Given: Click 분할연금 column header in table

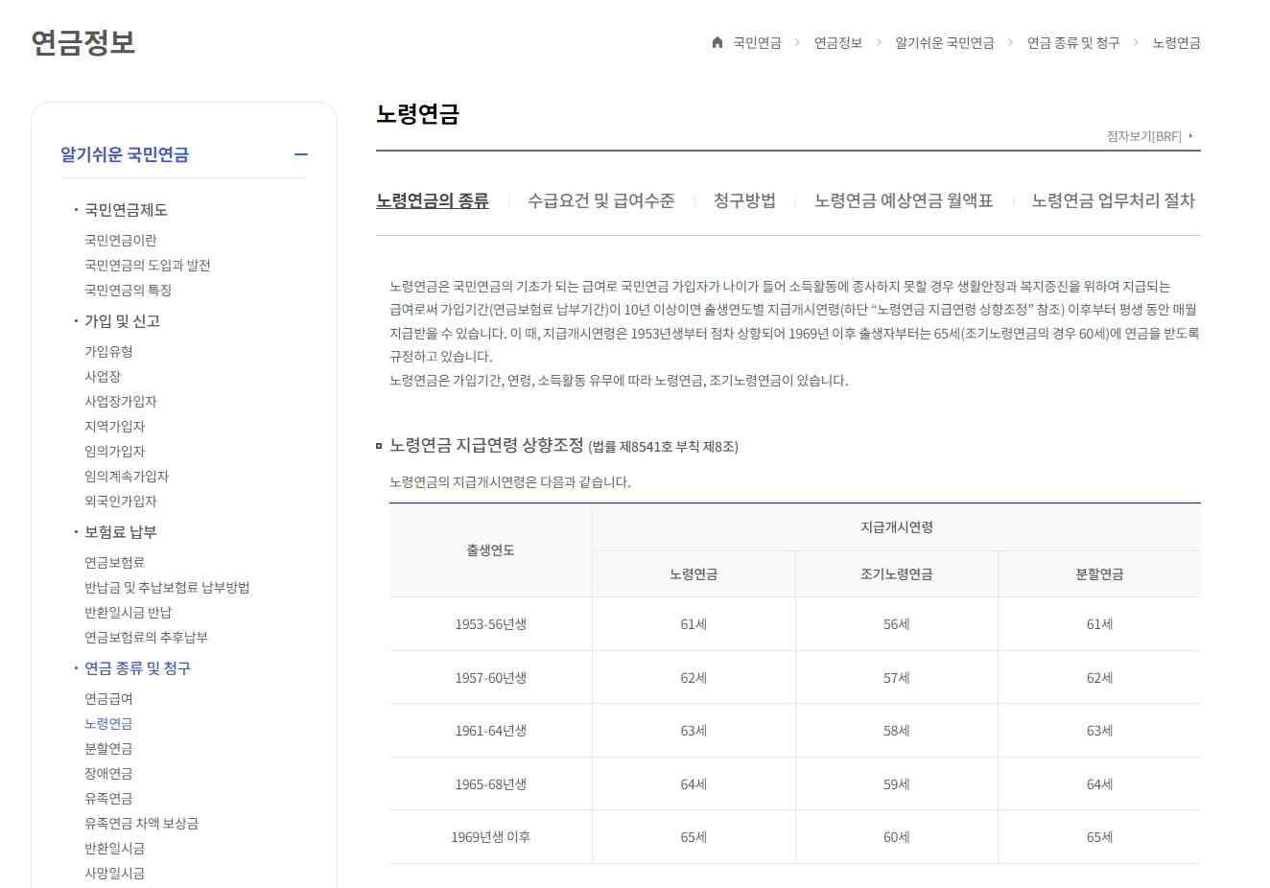Looking at the screenshot, I should point(1099,574).
